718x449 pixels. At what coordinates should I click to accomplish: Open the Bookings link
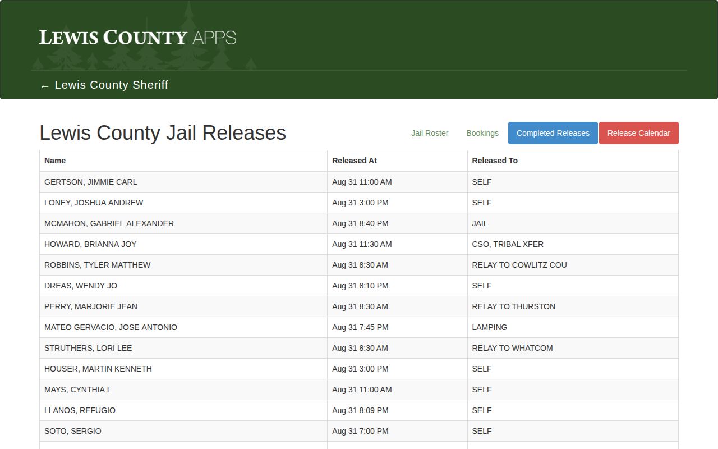tap(482, 133)
